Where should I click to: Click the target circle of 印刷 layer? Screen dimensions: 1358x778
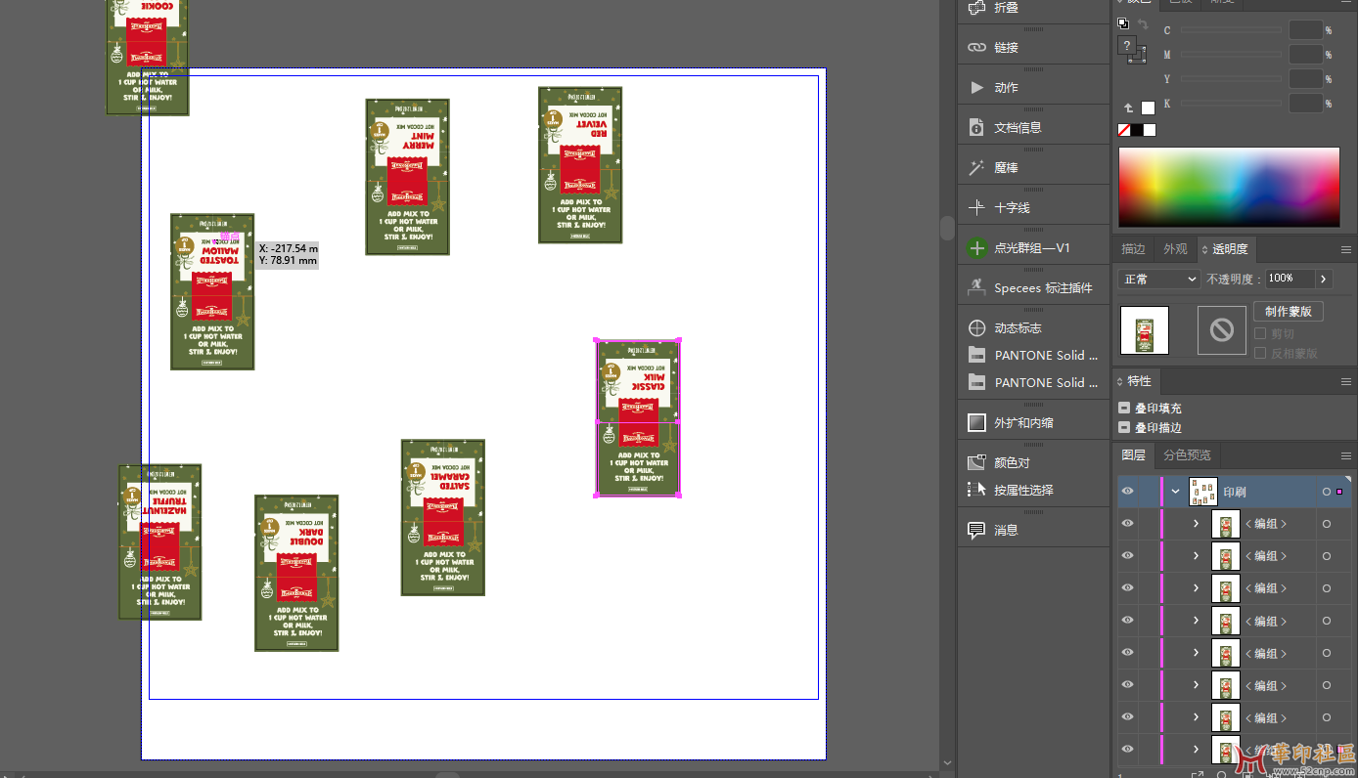tap(1327, 492)
